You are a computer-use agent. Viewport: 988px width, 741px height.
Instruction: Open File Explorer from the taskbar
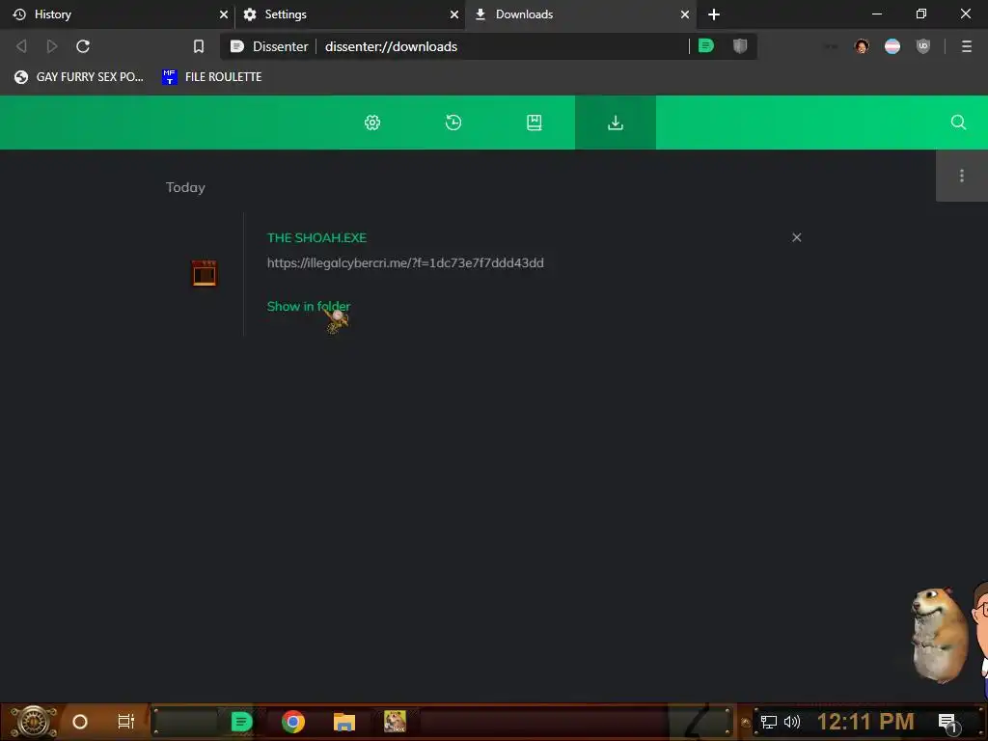[x=344, y=722]
